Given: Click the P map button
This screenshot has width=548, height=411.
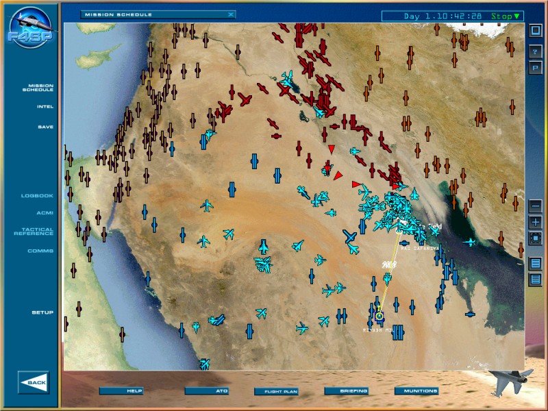Looking at the screenshot, I should [535, 67].
